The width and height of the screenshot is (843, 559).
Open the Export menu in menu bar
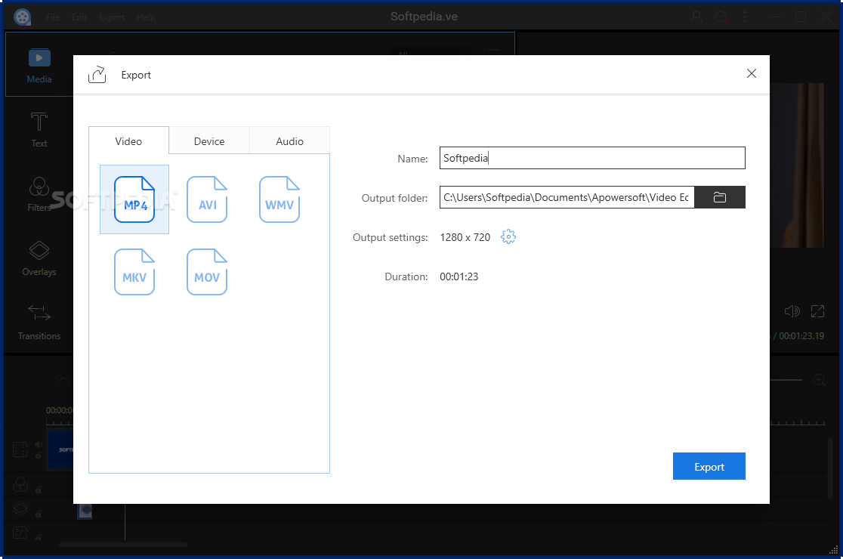pos(112,17)
